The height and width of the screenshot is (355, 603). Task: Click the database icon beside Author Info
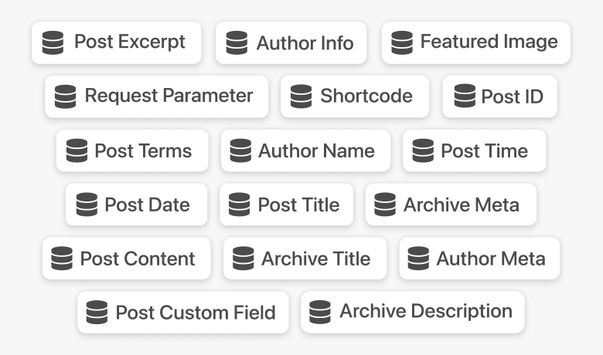coord(237,42)
